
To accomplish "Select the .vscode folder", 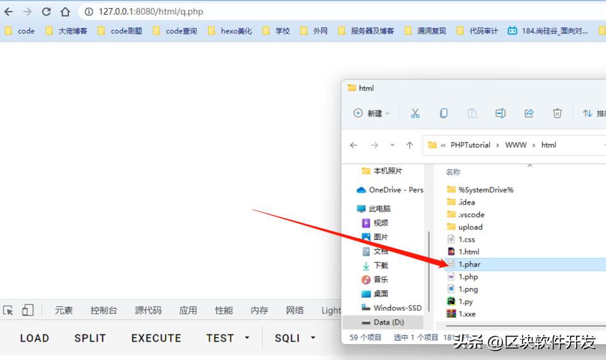I will pyautogui.click(x=466, y=214).
